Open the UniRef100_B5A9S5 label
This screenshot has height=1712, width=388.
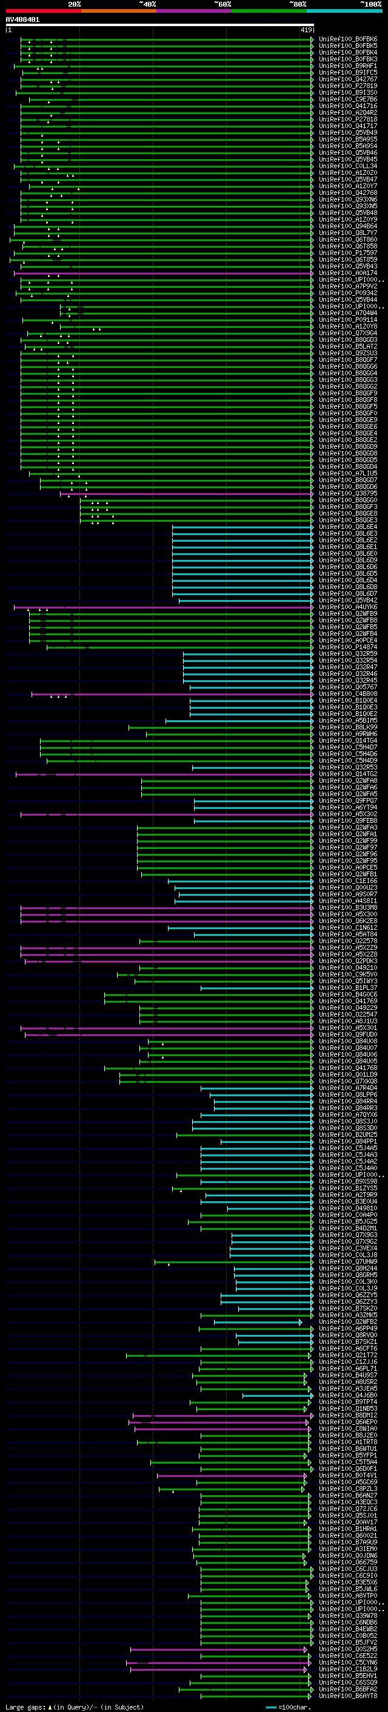pyautogui.click(x=347, y=140)
